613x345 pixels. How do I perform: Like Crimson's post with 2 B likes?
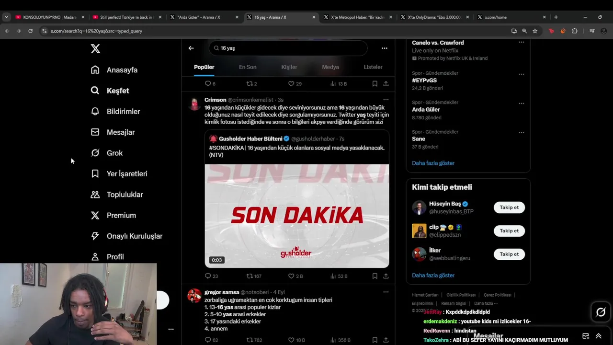point(295,276)
